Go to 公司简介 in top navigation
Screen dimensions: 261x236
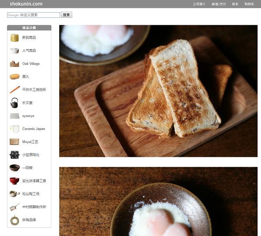[x=199, y=4]
